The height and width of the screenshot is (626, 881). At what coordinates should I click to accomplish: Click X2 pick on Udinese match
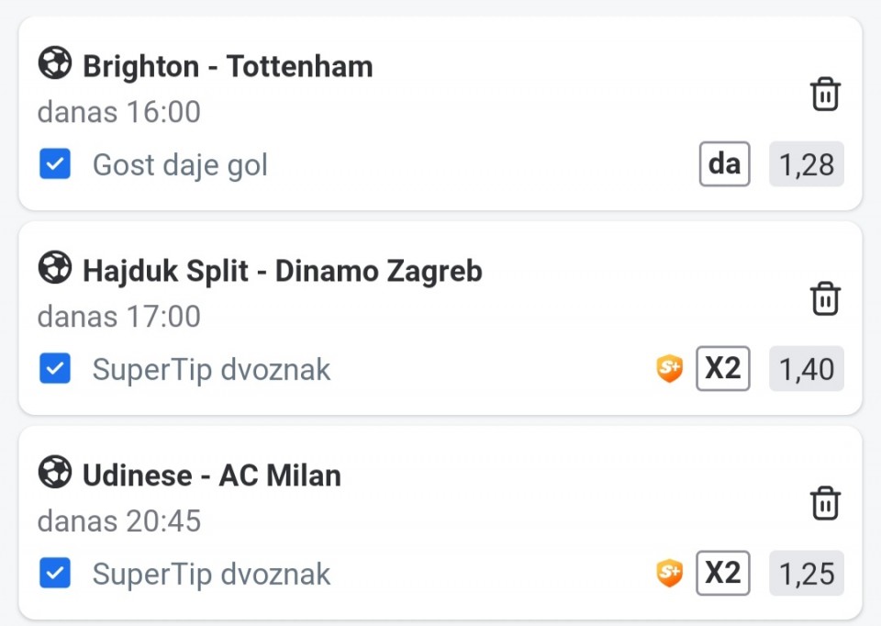[722, 574]
